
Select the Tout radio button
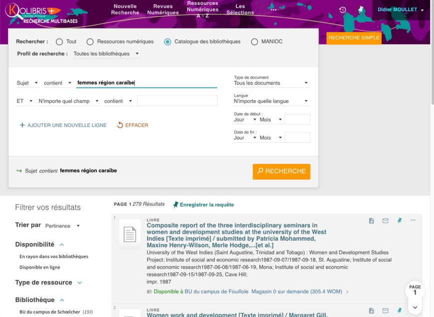click(x=59, y=42)
